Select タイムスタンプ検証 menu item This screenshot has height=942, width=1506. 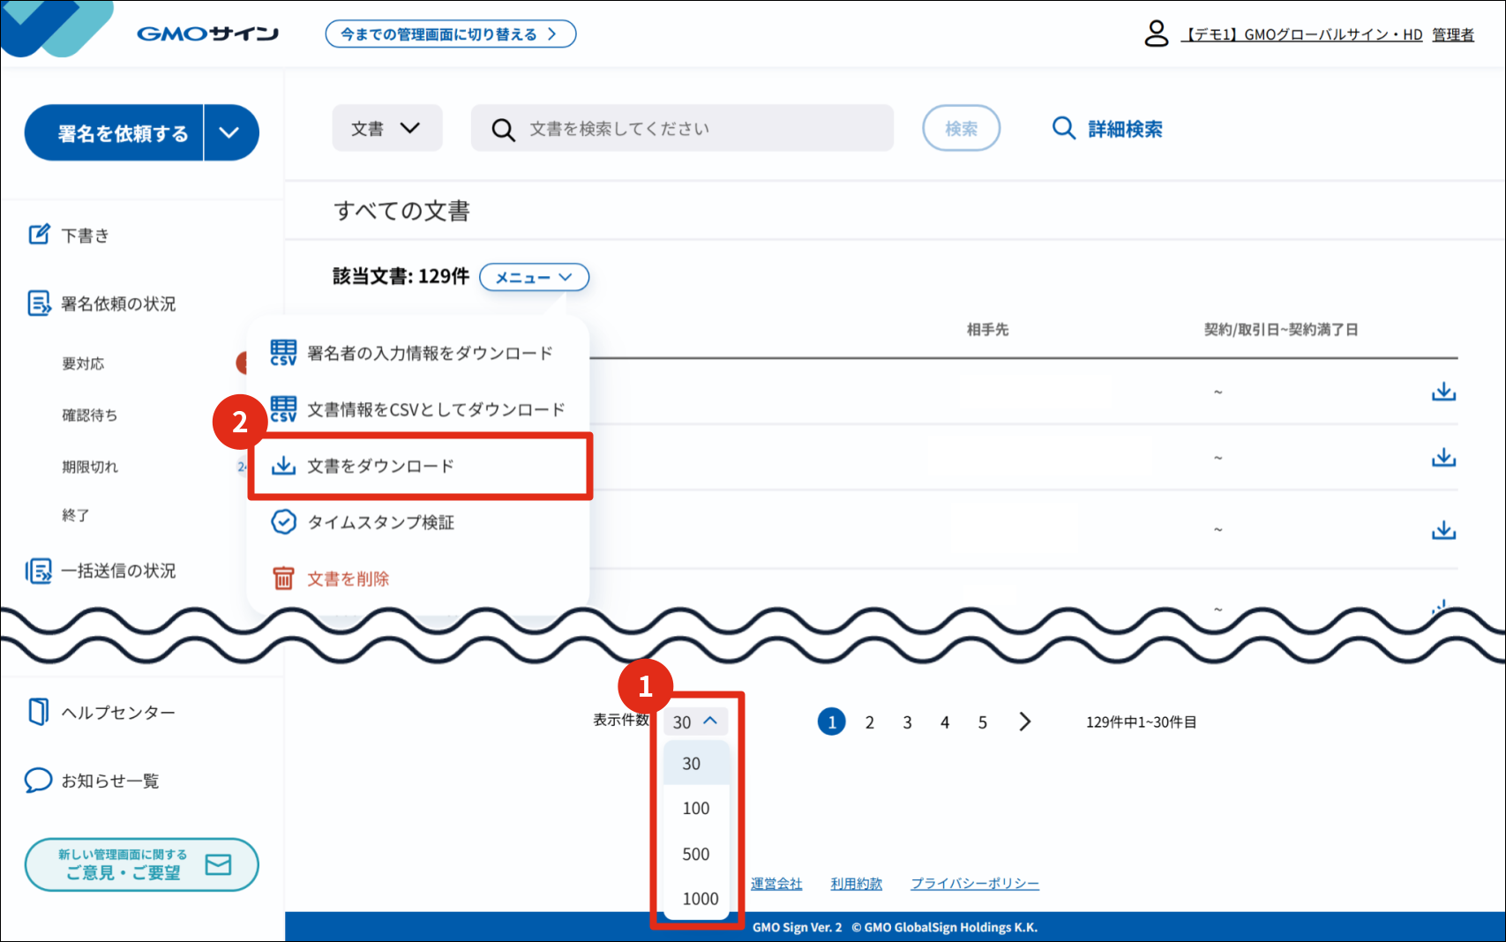[380, 522]
